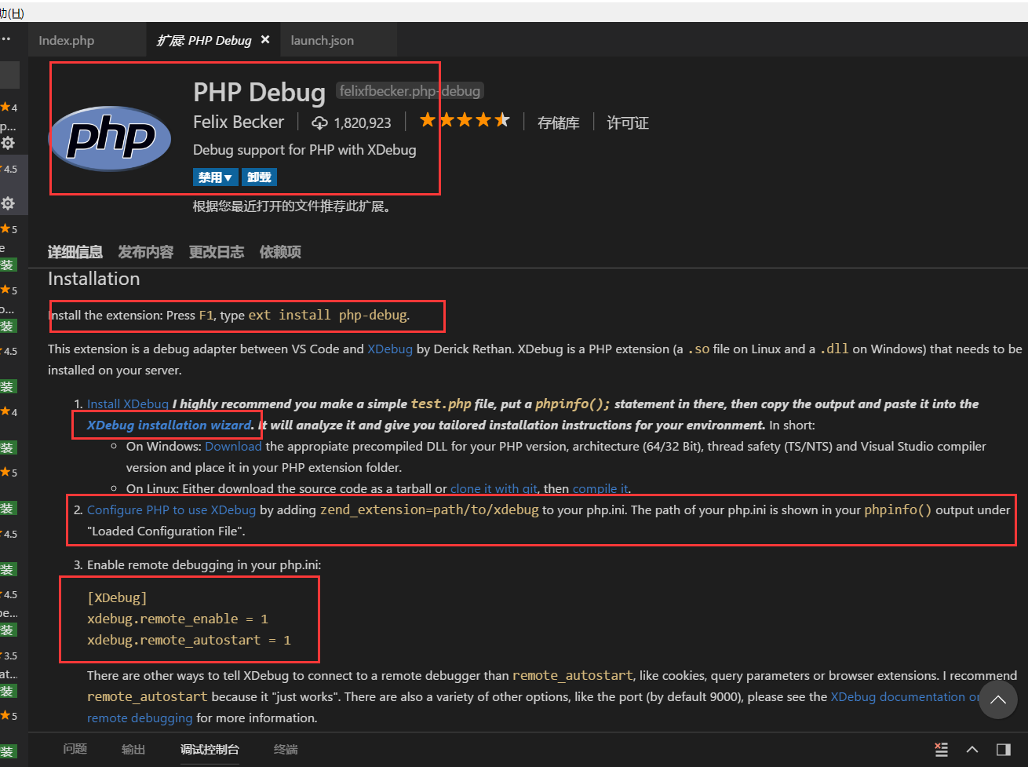
Task: Open the 更改日志 changelog tab
Action: 216,252
